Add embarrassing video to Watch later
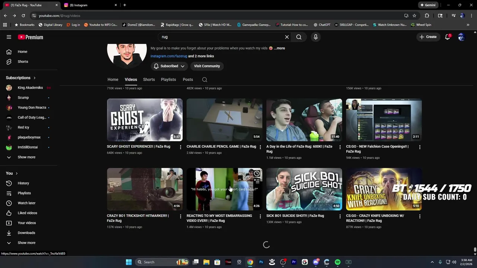The height and width of the screenshot is (268, 477). tap(257, 173)
